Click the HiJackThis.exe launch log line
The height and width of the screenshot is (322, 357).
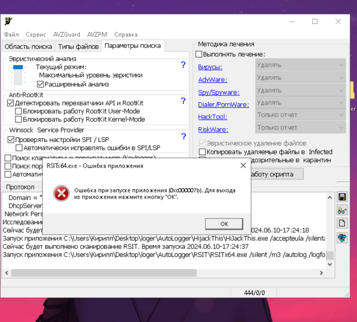point(164,239)
